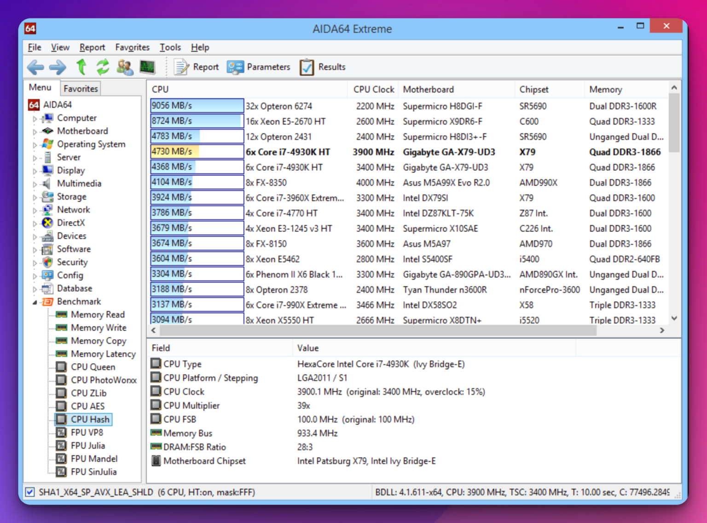Expand the Storage tree node

[x=35, y=197]
